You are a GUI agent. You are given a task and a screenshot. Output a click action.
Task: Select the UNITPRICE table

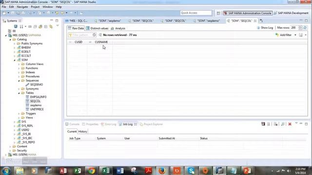(37, 109)
